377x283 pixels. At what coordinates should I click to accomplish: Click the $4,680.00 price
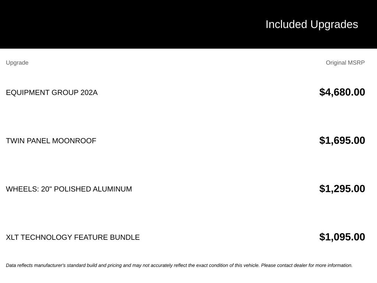342,92
